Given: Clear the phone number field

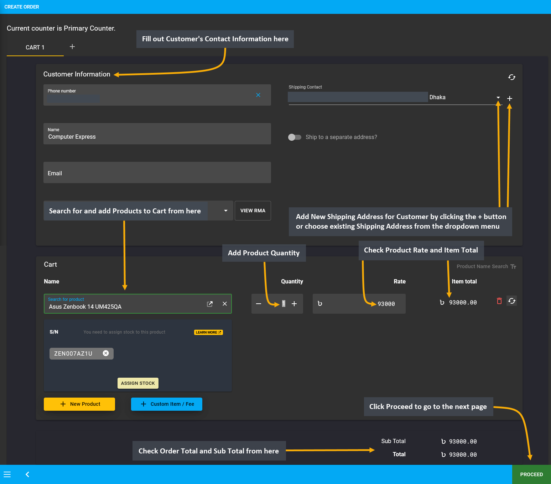Looking at the screenshot, I should tap(258, 95).
